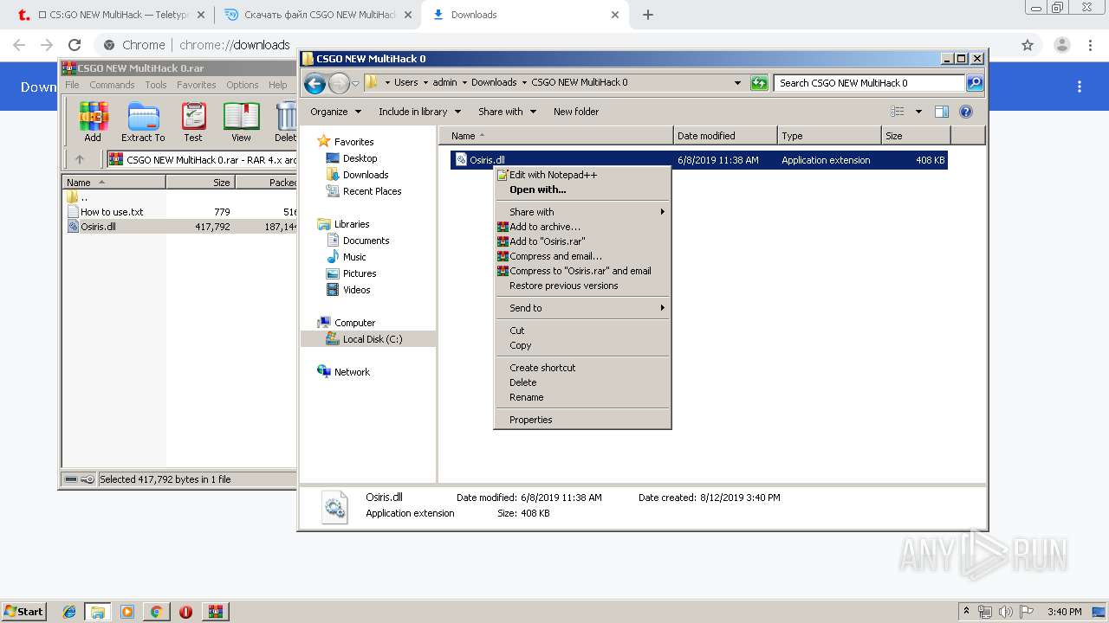1109x623 pixels.
Task: Expand Send to submenu
Action: 581,308
